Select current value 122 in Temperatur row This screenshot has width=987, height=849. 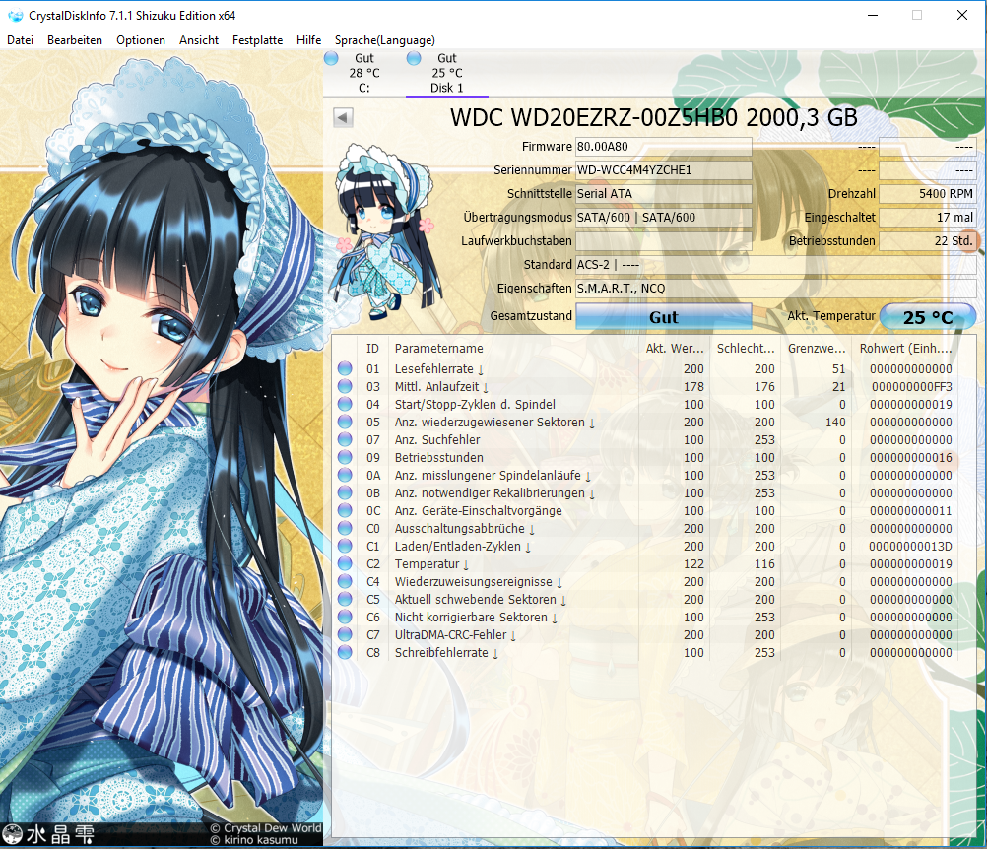tap(693, 564)
